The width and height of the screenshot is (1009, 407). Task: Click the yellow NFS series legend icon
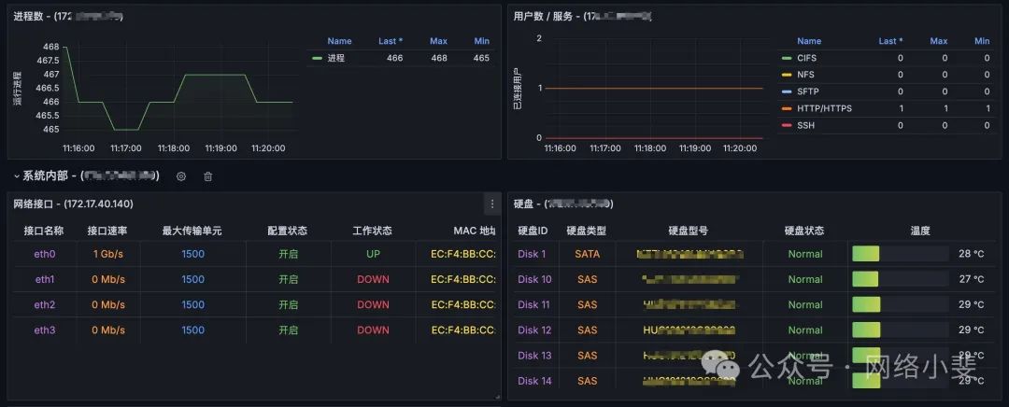click(786, 75)
